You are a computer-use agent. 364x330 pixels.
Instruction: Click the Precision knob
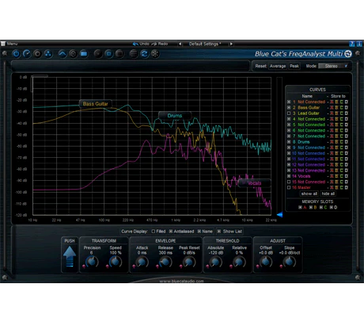(92, 262)
